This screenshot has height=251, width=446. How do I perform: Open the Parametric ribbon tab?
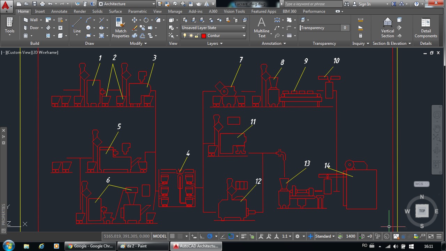point(137,11)
